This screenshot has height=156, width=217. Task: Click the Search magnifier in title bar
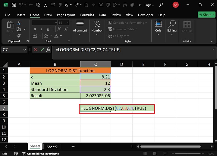coord(161,5)
